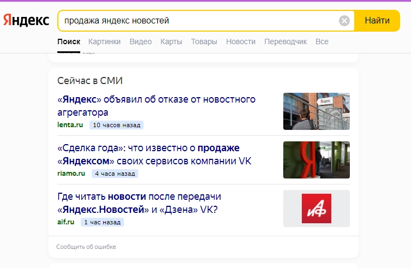Open the "Где читать новости" headline
This screenshot has width=411, height=268.
click(139, 203)
